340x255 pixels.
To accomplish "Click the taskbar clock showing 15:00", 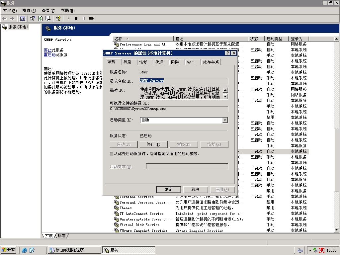I will (x=331, y=250).
